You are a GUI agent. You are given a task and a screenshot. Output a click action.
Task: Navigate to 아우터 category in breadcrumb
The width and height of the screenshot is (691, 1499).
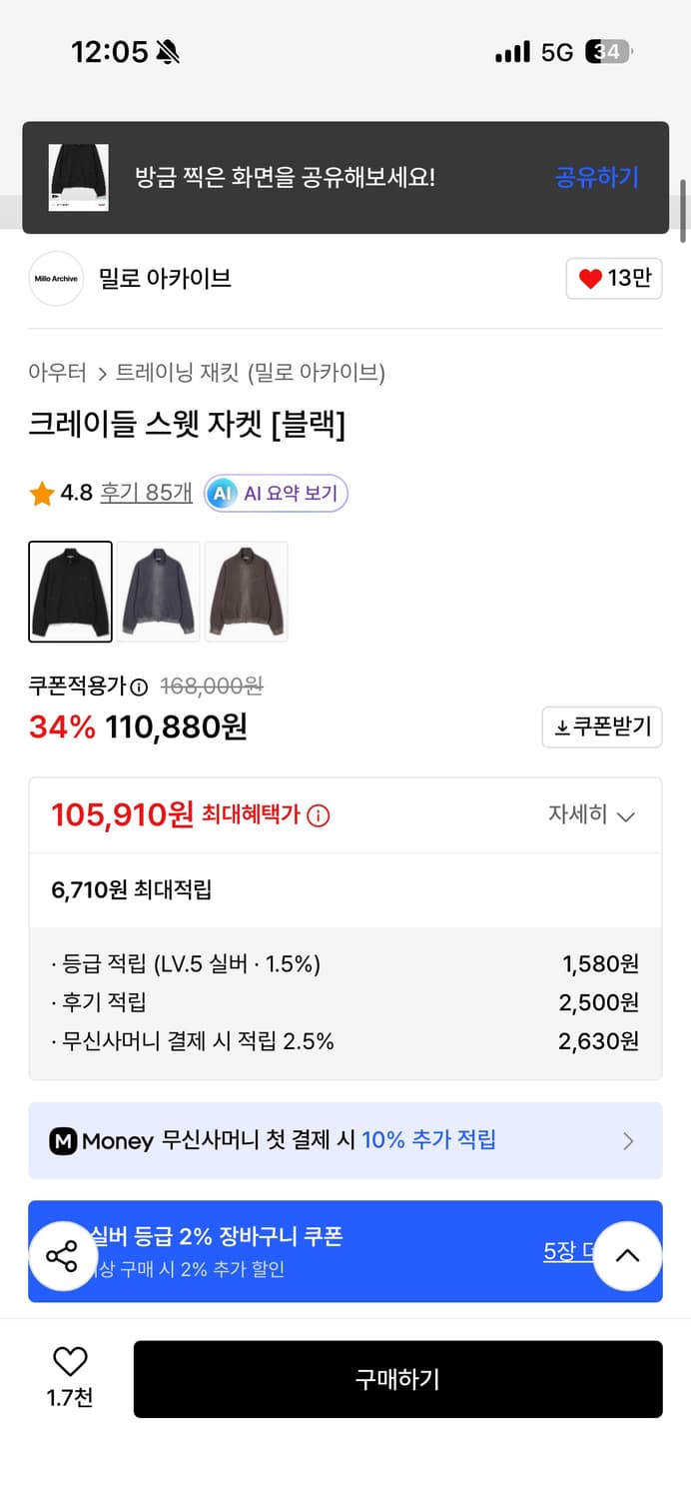(x=57, y=370)
